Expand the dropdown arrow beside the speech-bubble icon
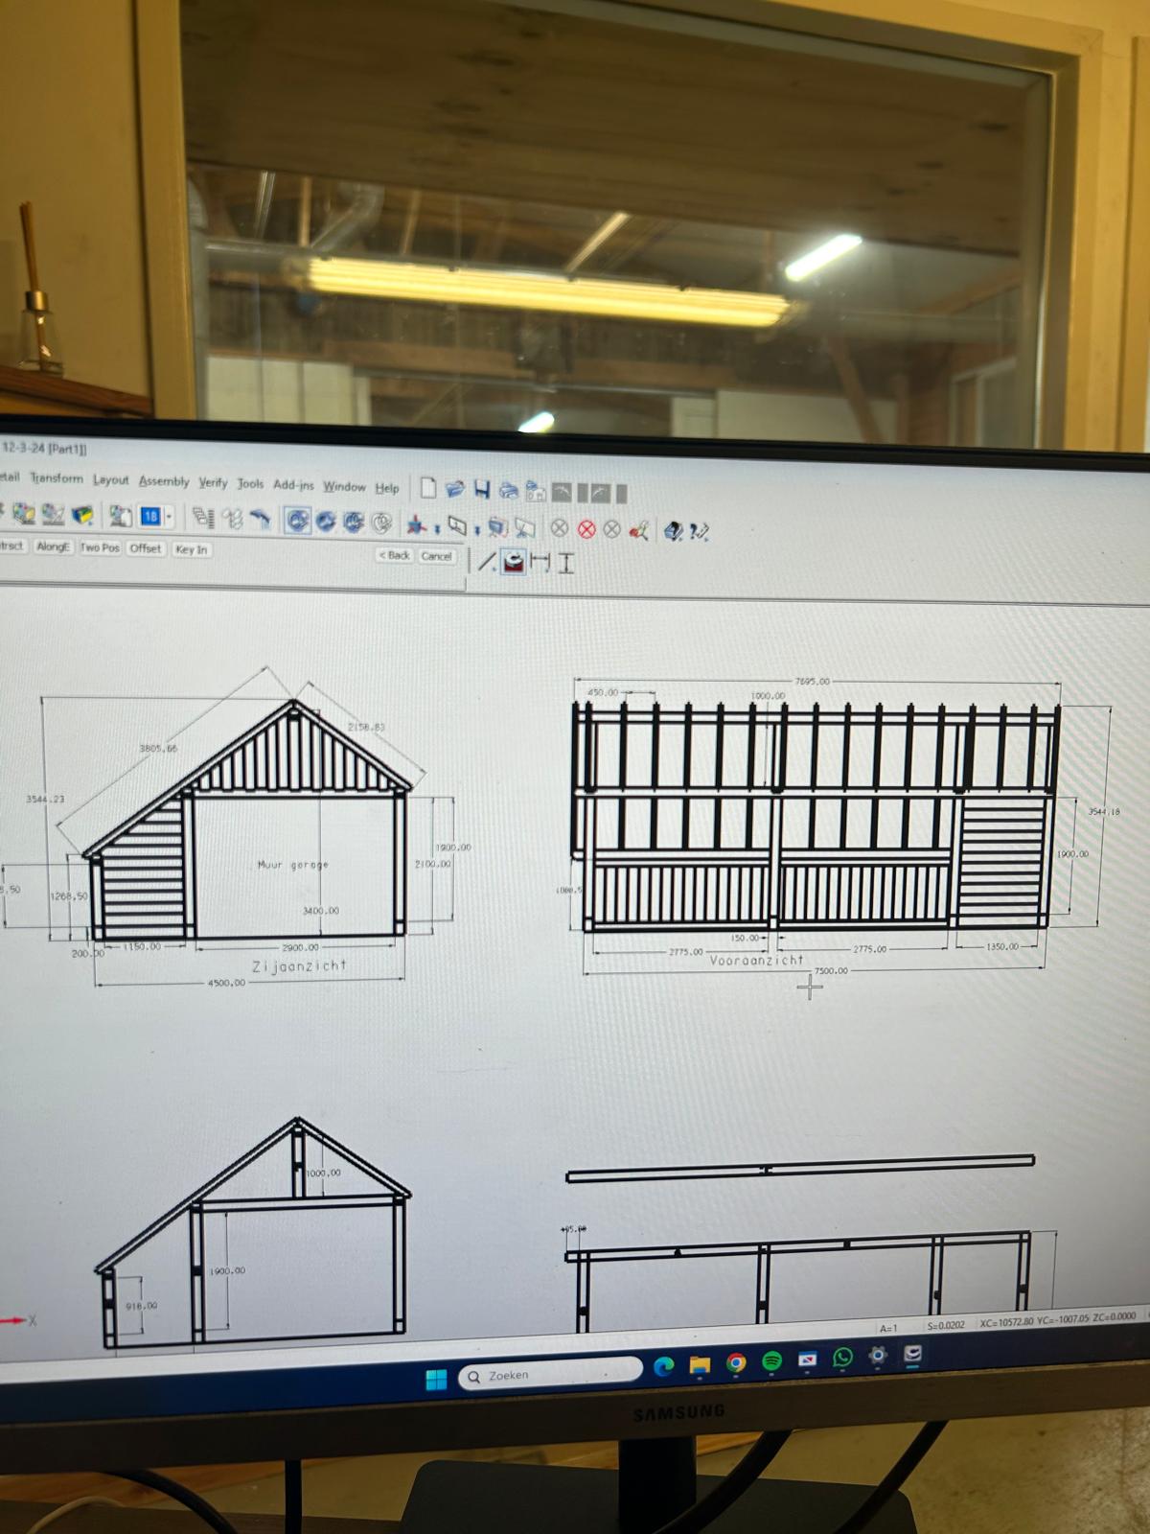The image size is (1150, 1534). pyautogui.click(x=477, y=529)
